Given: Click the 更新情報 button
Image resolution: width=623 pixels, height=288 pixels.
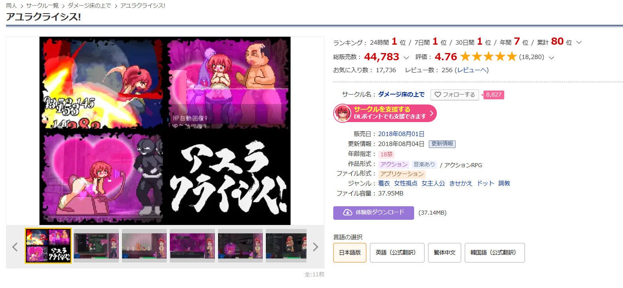Looking at the screenshot, I should [442, 144].
